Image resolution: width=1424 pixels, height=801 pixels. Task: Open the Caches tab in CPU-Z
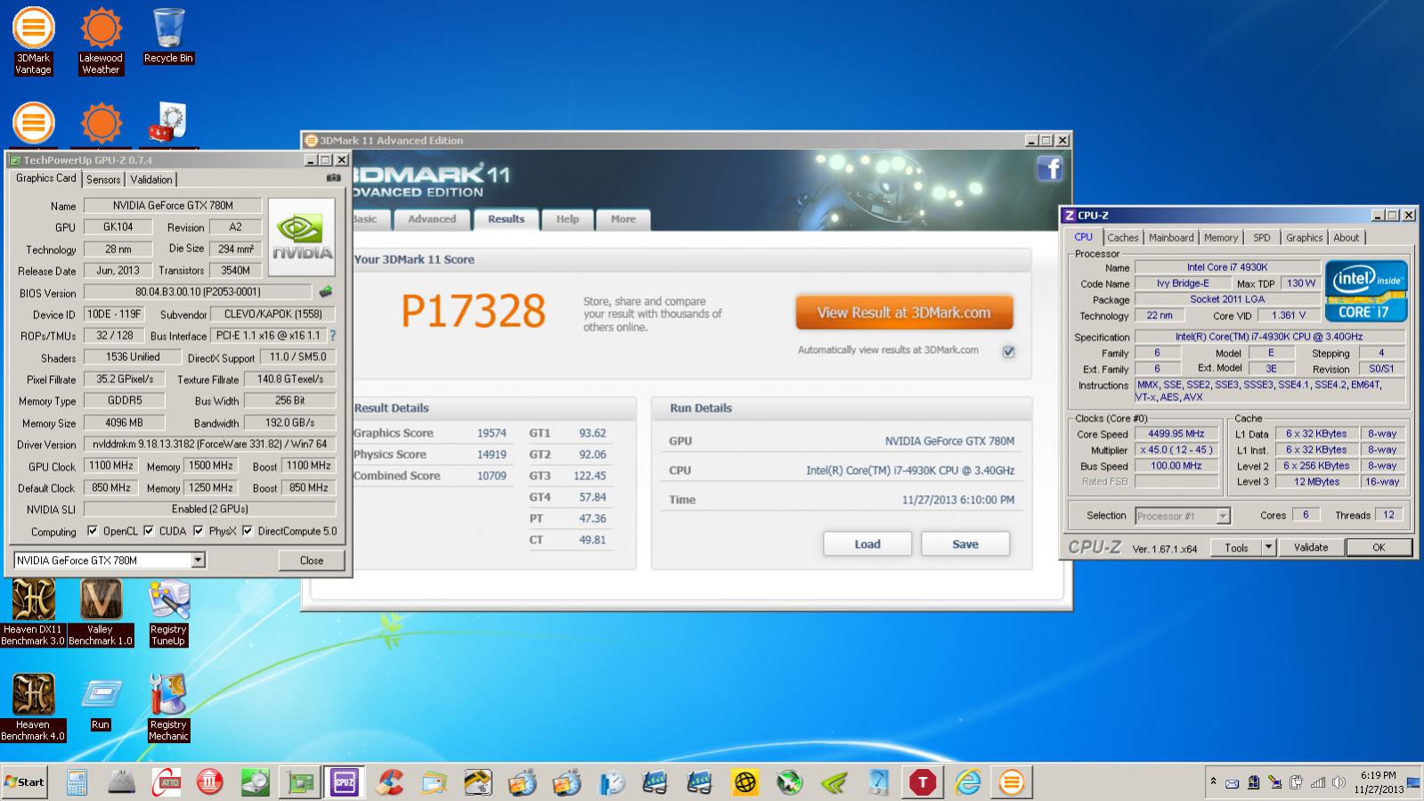(1123, 238)
